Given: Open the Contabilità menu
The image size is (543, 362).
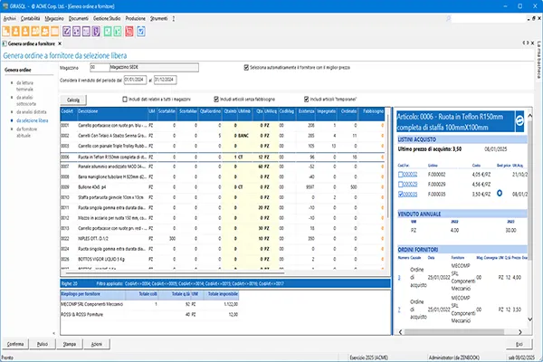Looking at the screenshot, I should (x=30, y=18).
